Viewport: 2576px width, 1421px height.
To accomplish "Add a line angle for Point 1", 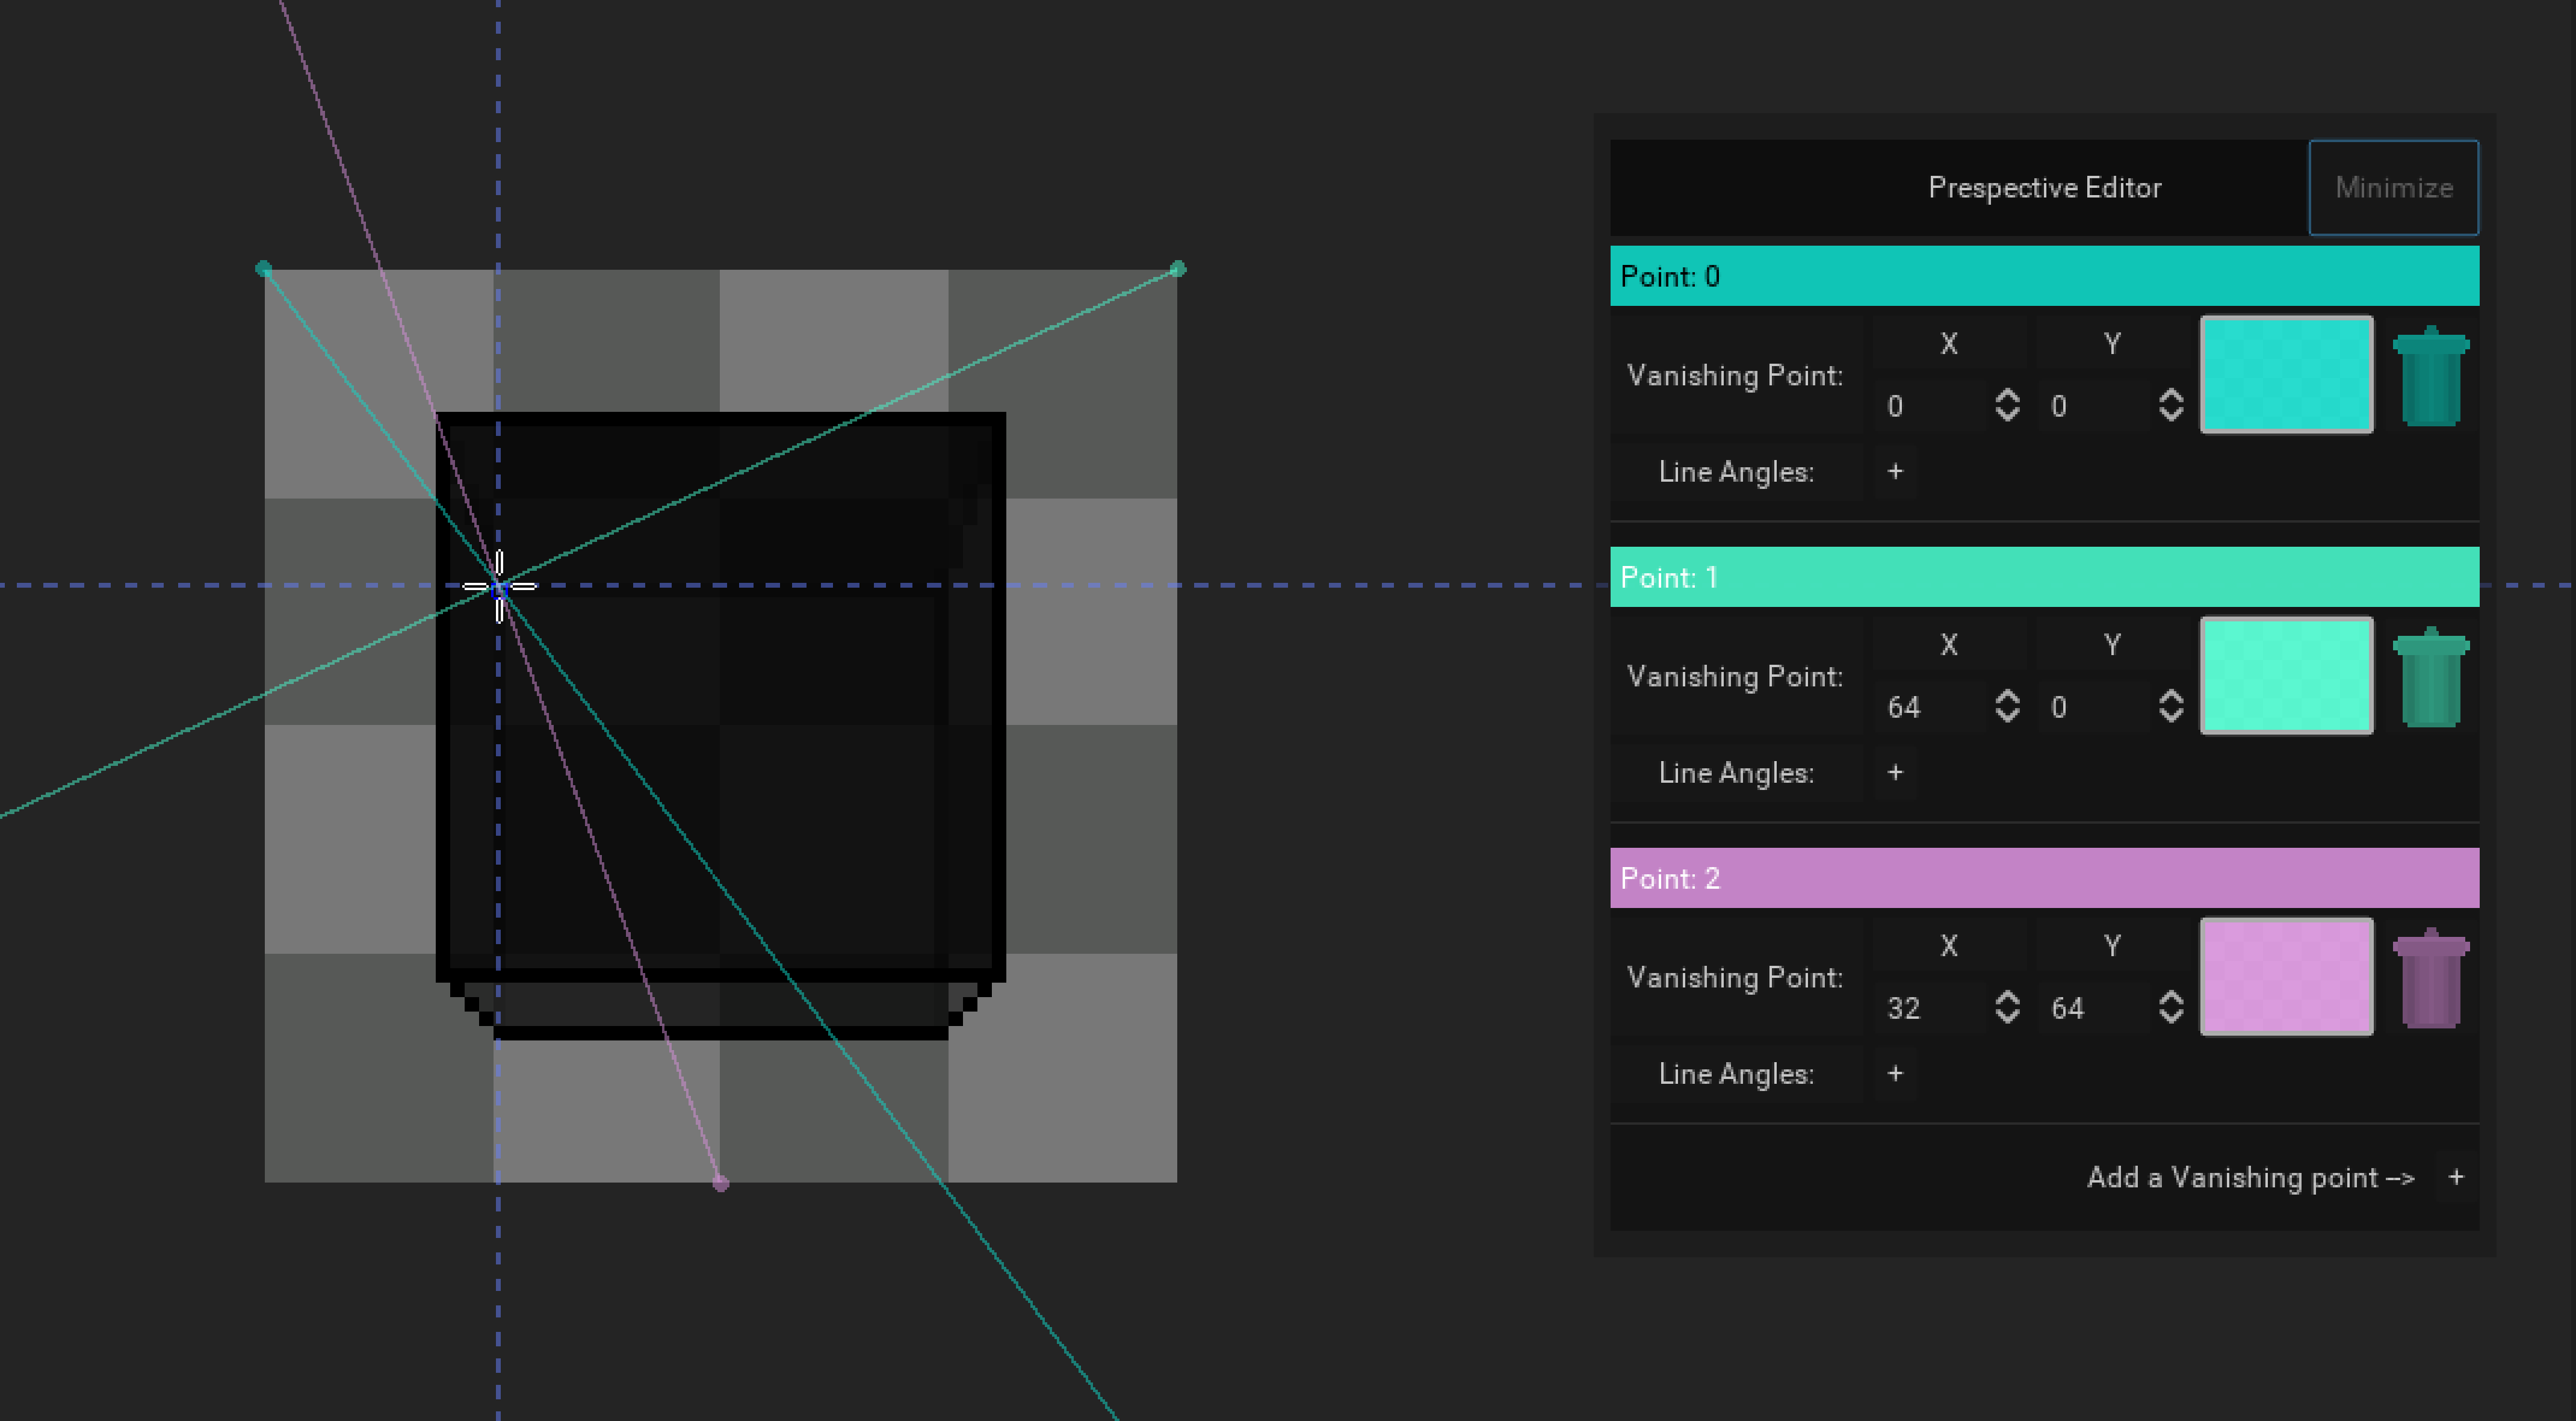I will (1895, 773).
